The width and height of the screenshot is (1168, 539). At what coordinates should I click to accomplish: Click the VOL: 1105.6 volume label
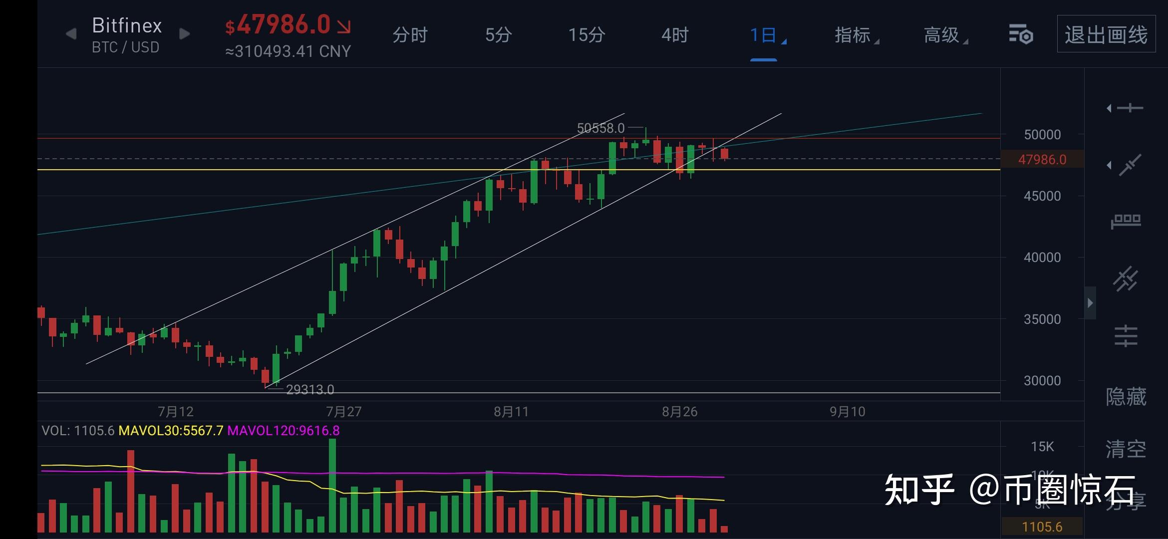click(x=78, y=431)
